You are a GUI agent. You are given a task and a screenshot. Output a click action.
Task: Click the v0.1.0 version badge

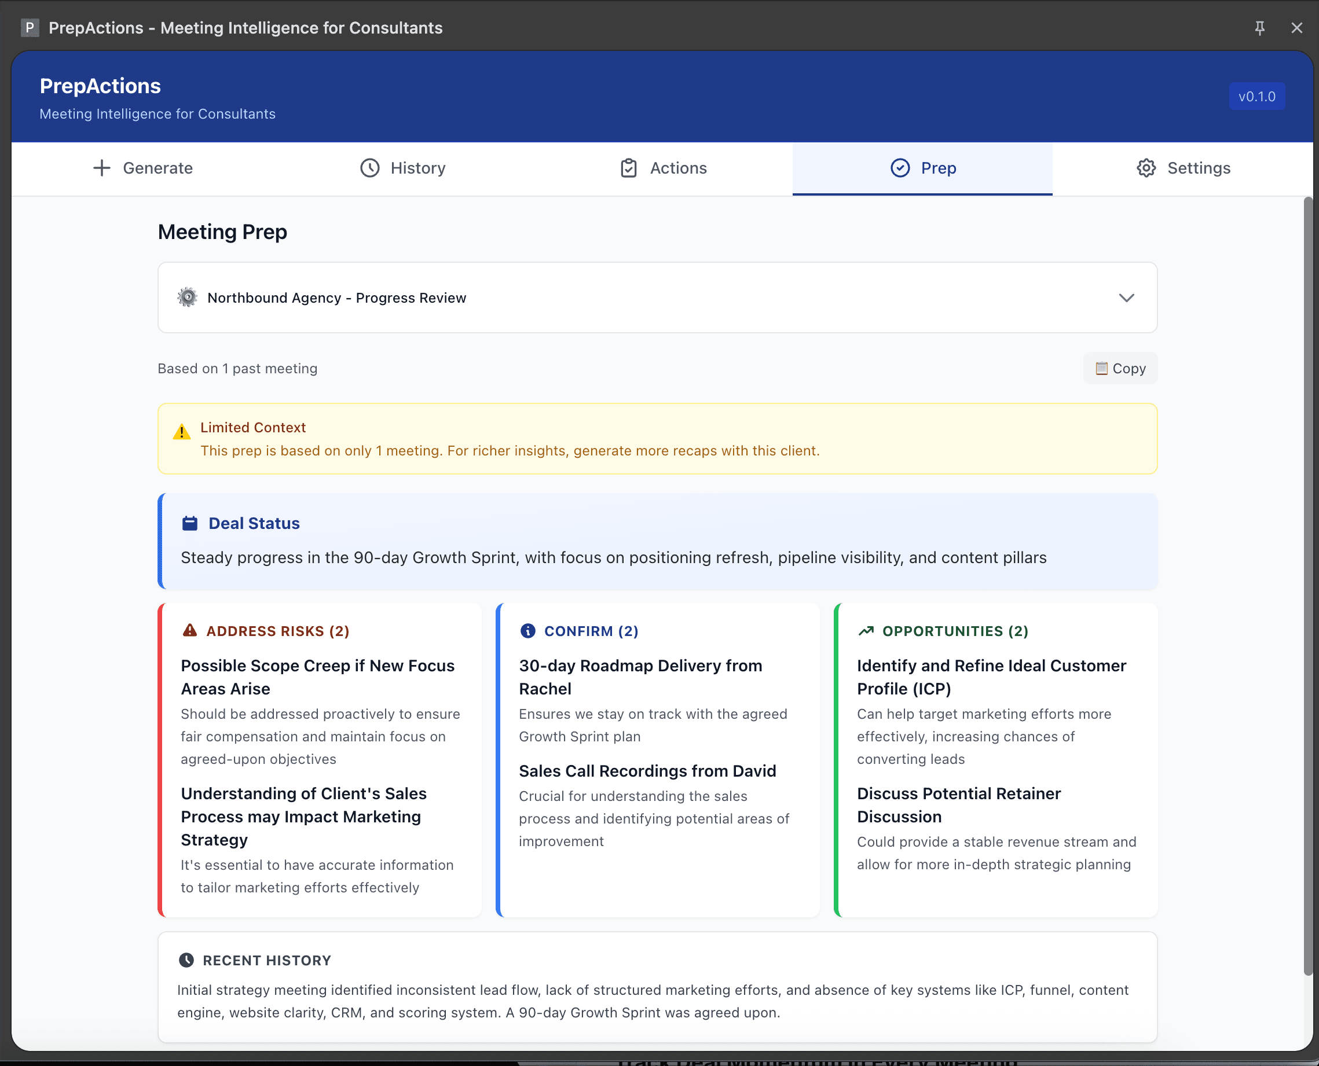point(1257,96)
